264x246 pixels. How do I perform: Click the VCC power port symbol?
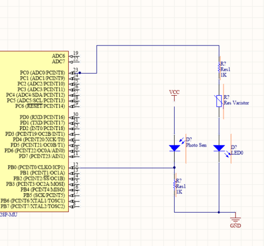click(x=174, y=95)
